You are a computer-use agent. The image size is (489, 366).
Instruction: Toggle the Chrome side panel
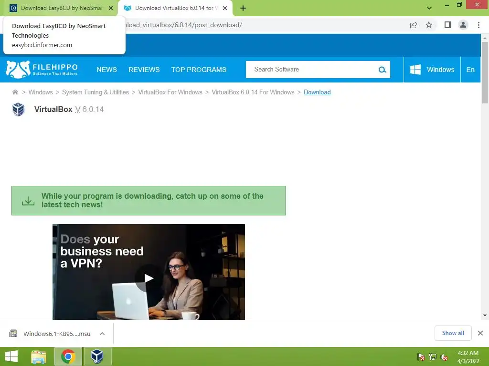pos(448,25)
